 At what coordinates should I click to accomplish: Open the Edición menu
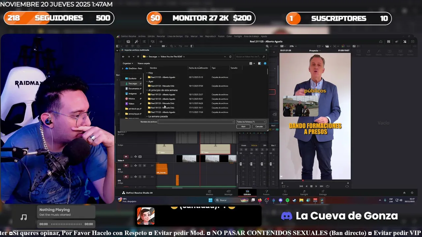pos(151,36)
